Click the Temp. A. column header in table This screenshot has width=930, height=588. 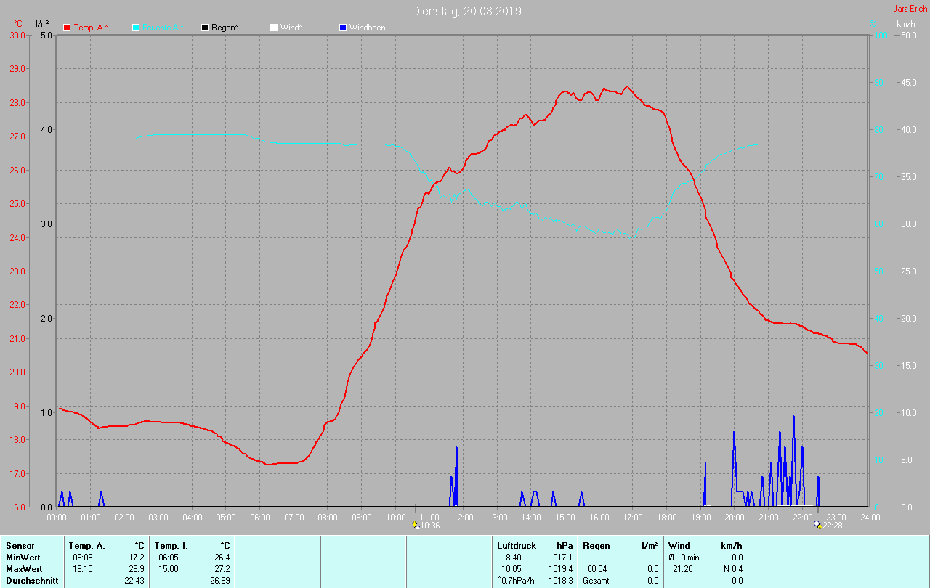coord(87,546)
